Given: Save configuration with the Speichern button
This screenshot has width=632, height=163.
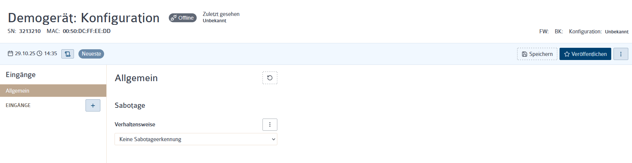Looking at the screenshot, I should tap(537, 54).
